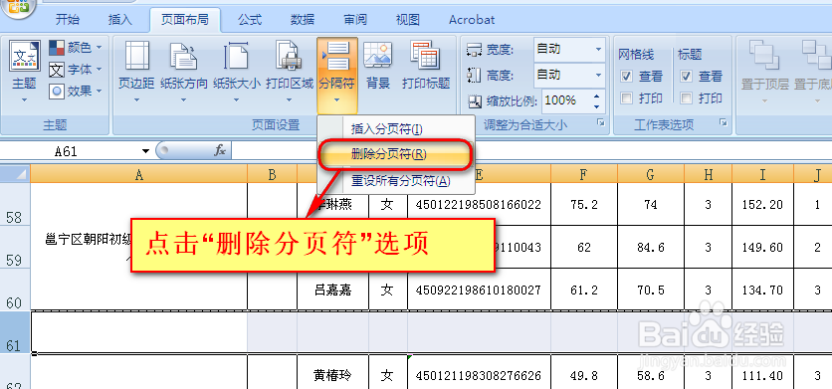Click the Scale 100% input field
Image resolution: width=832 pixels, height=389 pixels.
point(565,100)
